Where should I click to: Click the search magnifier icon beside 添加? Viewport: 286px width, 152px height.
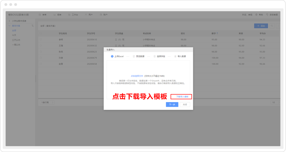pos(272,26)
